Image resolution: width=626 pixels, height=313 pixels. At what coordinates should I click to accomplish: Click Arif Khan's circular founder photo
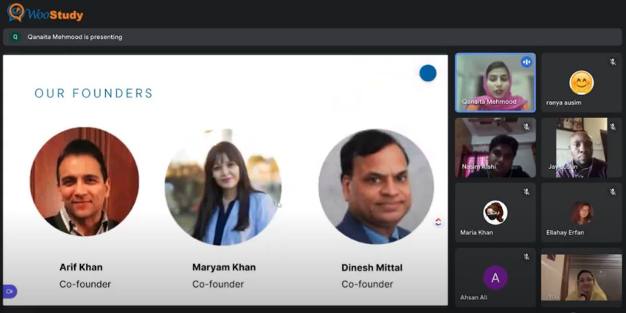tap(84, 181)
